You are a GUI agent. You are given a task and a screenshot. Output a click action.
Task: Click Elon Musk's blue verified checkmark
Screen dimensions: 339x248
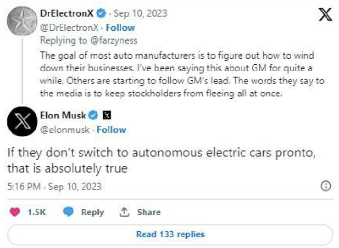93,115
